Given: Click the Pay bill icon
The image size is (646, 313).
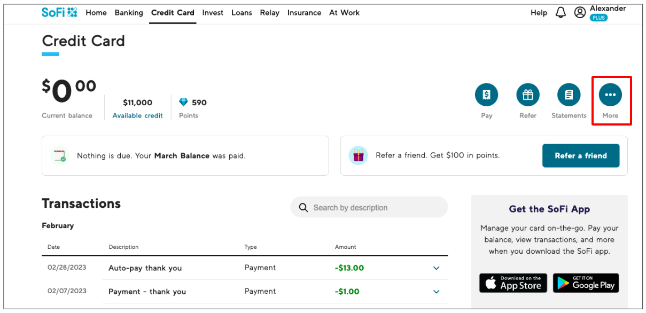Looking at the screenshot, I should coord(486,95).
